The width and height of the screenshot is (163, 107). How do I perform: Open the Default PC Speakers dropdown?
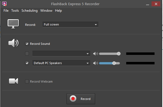coord(61,63)
